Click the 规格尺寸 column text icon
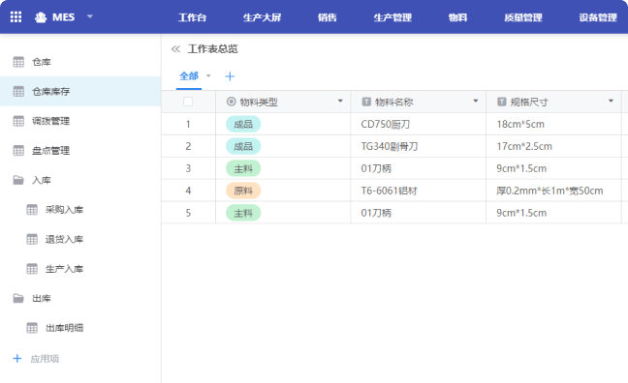628x383 pixels. tap(501, 102)
